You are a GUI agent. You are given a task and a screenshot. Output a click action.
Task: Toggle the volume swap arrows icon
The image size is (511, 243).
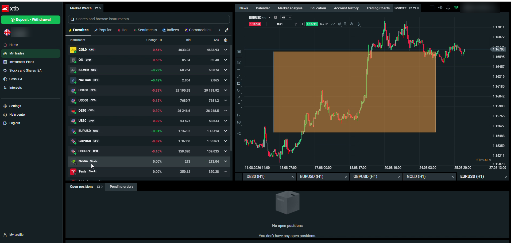pos(296,24)
